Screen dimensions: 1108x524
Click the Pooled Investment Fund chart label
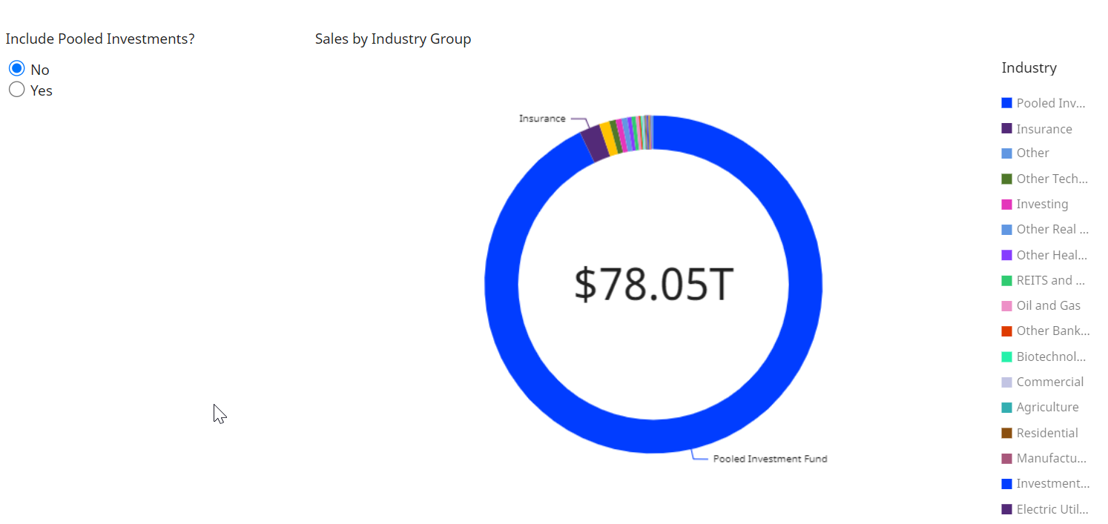click(769, 458)
